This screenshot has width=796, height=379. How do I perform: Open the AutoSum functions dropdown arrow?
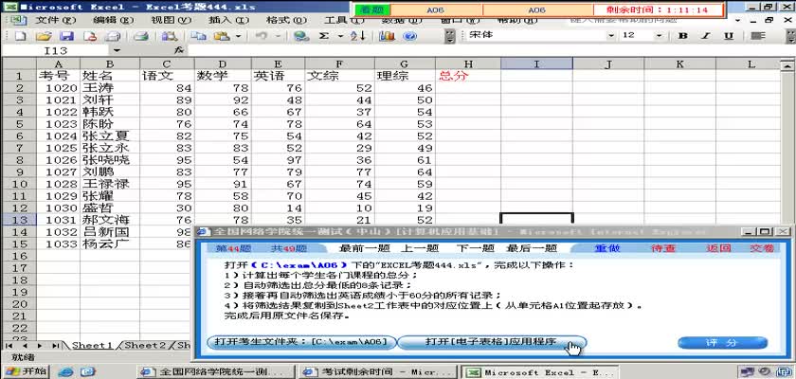click(x=340, y=36)
